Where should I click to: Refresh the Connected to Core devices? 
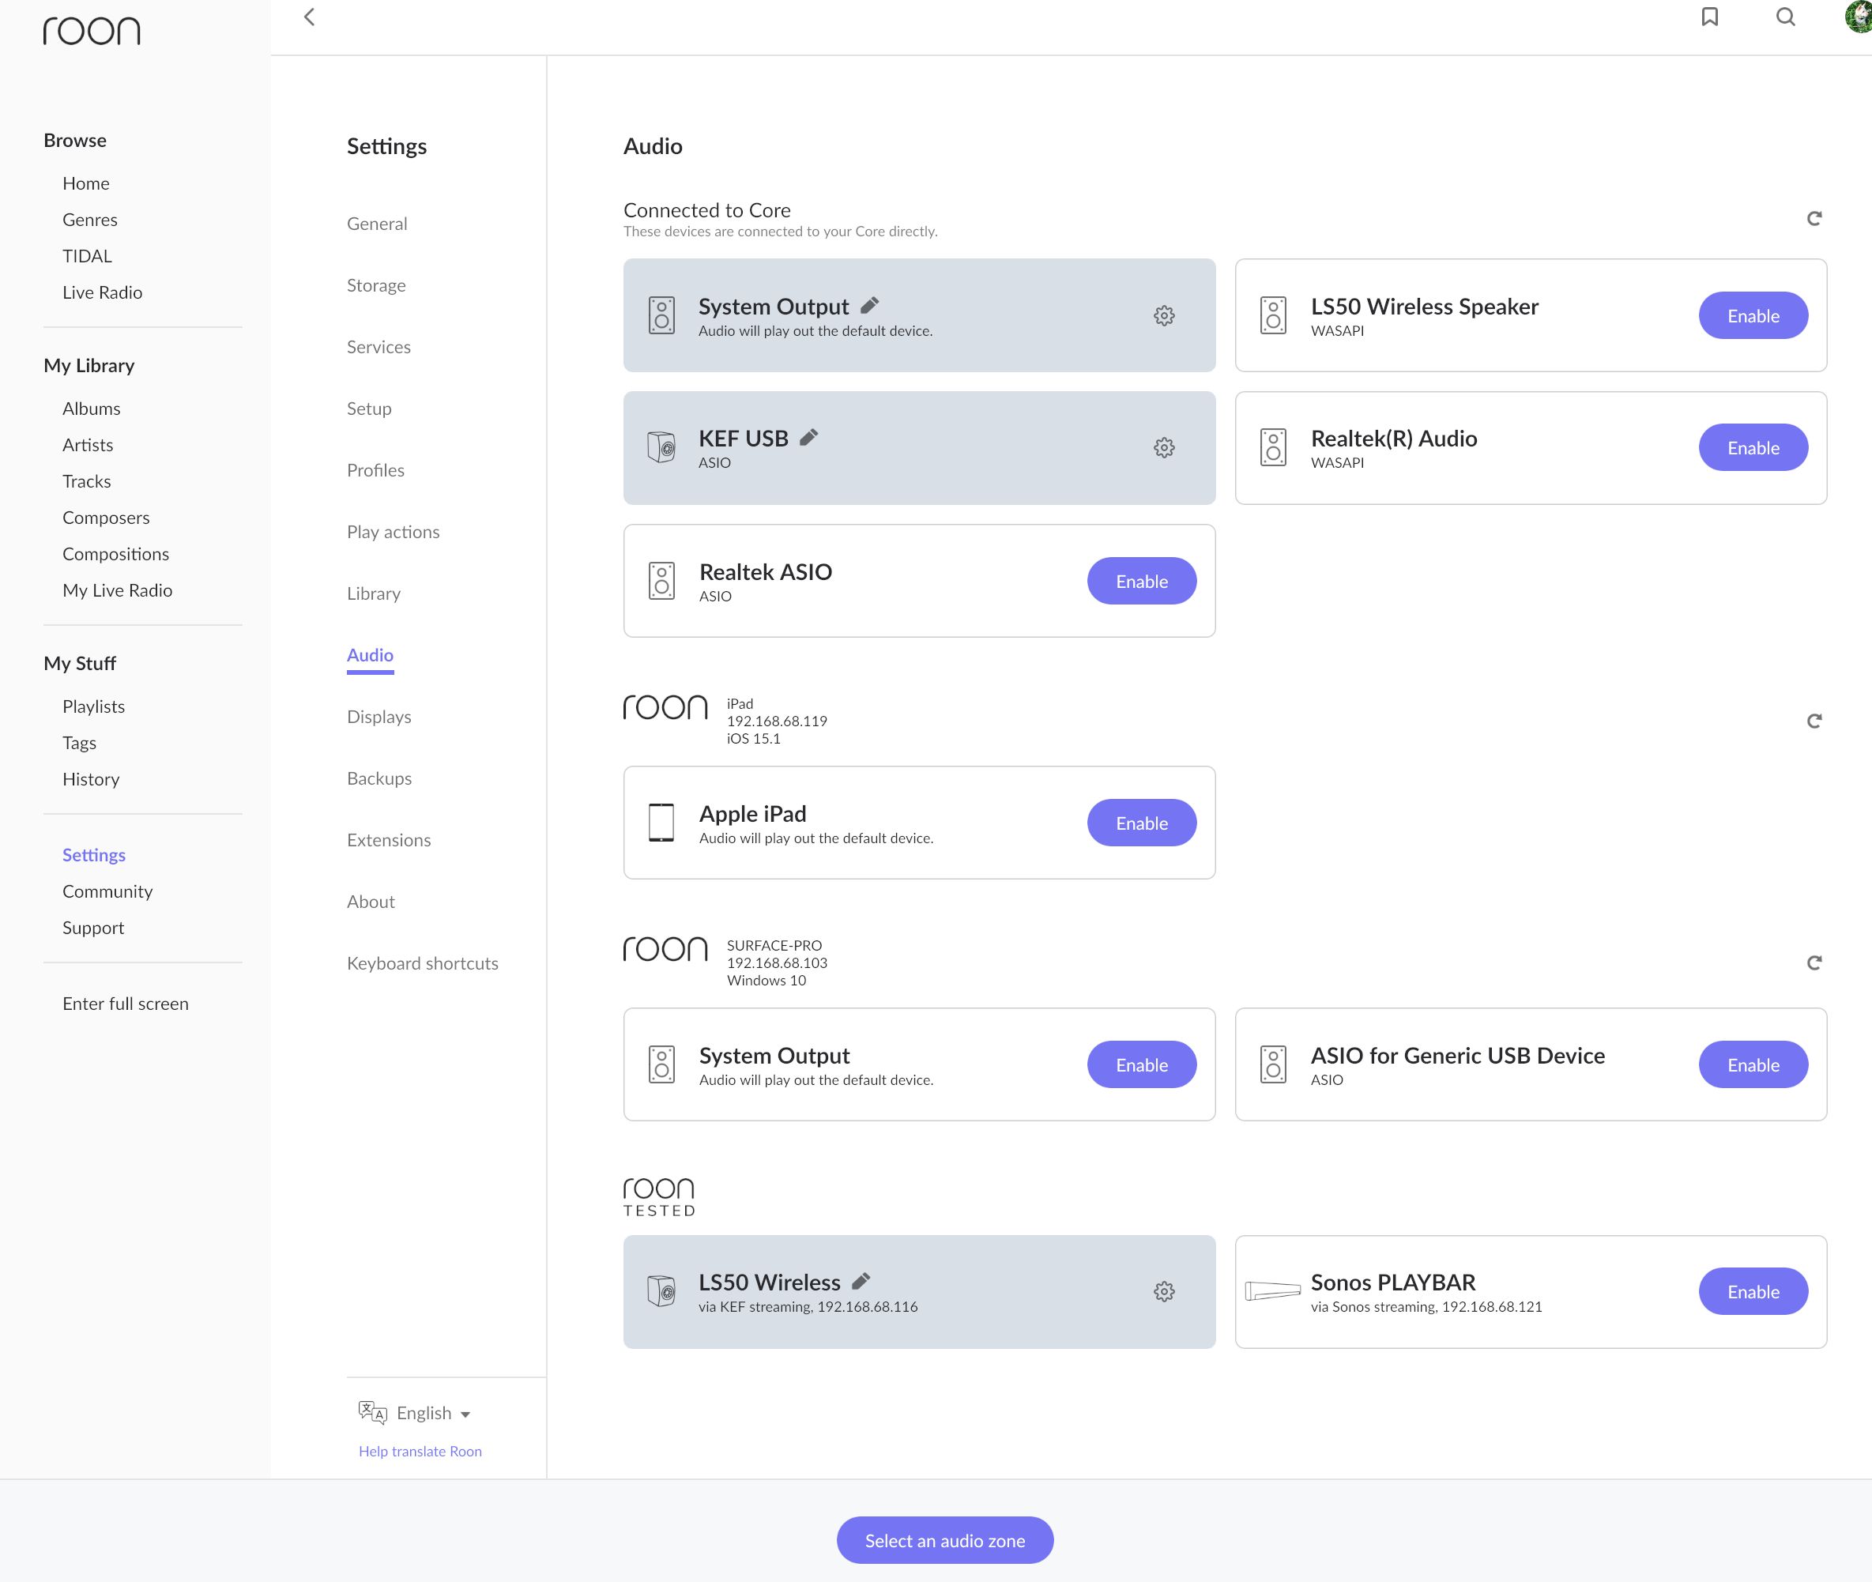1814,219
